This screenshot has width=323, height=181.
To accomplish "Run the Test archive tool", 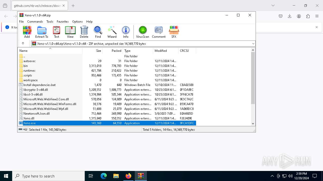I will coord(57,32).
